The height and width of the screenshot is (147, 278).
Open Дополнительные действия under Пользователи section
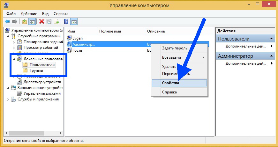[x=245, y=46]
